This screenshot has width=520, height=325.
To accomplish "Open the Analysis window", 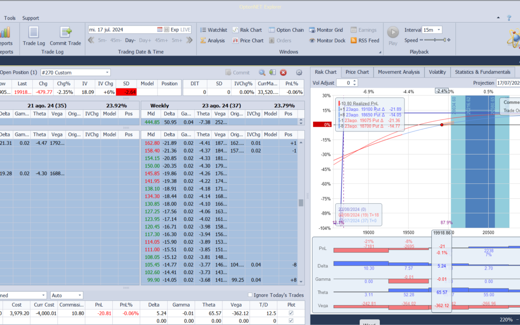I will [x=212, y=40].
